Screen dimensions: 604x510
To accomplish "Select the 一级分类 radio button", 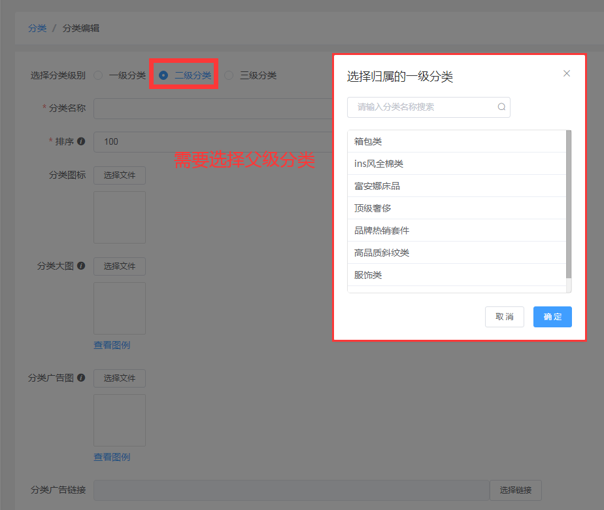I will click(x=98, y=75).
